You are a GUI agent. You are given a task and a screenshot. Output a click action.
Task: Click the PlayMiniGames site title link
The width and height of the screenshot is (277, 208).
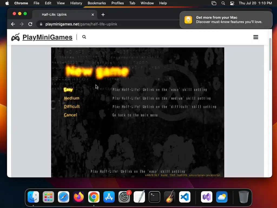pyautogui.click(x=48, y=37)
